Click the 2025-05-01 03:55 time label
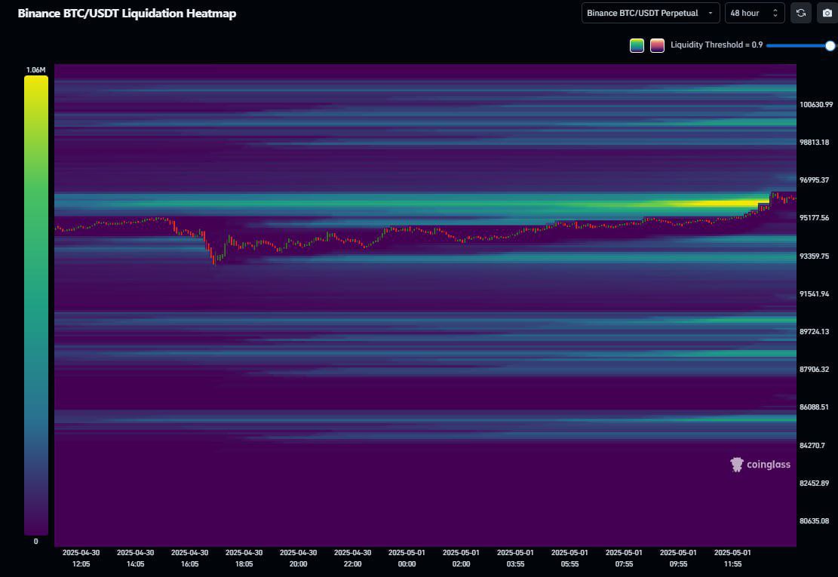The image size is (838, 577). (x=515, y=558)
